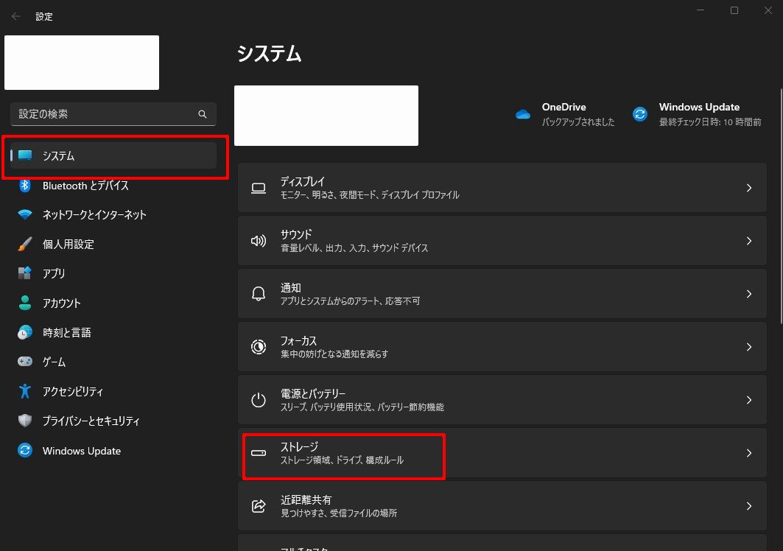Click the Bluetooth icon in sidebar
The height and width of the screenshot is (551, 783).
pos(25,186)
